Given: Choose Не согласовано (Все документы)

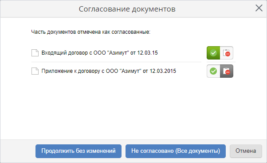Looking at the screenshot, I should pos(176,151).
